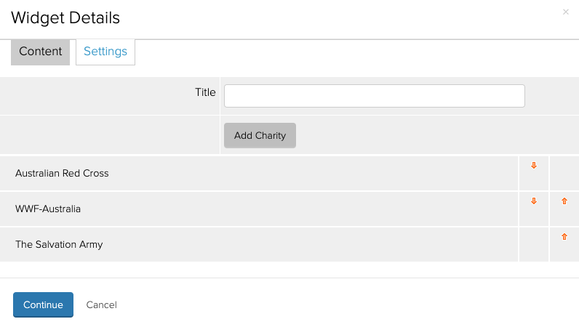
Task: Select the Australian Red Cross entry
Action: [x=62, y=174]
